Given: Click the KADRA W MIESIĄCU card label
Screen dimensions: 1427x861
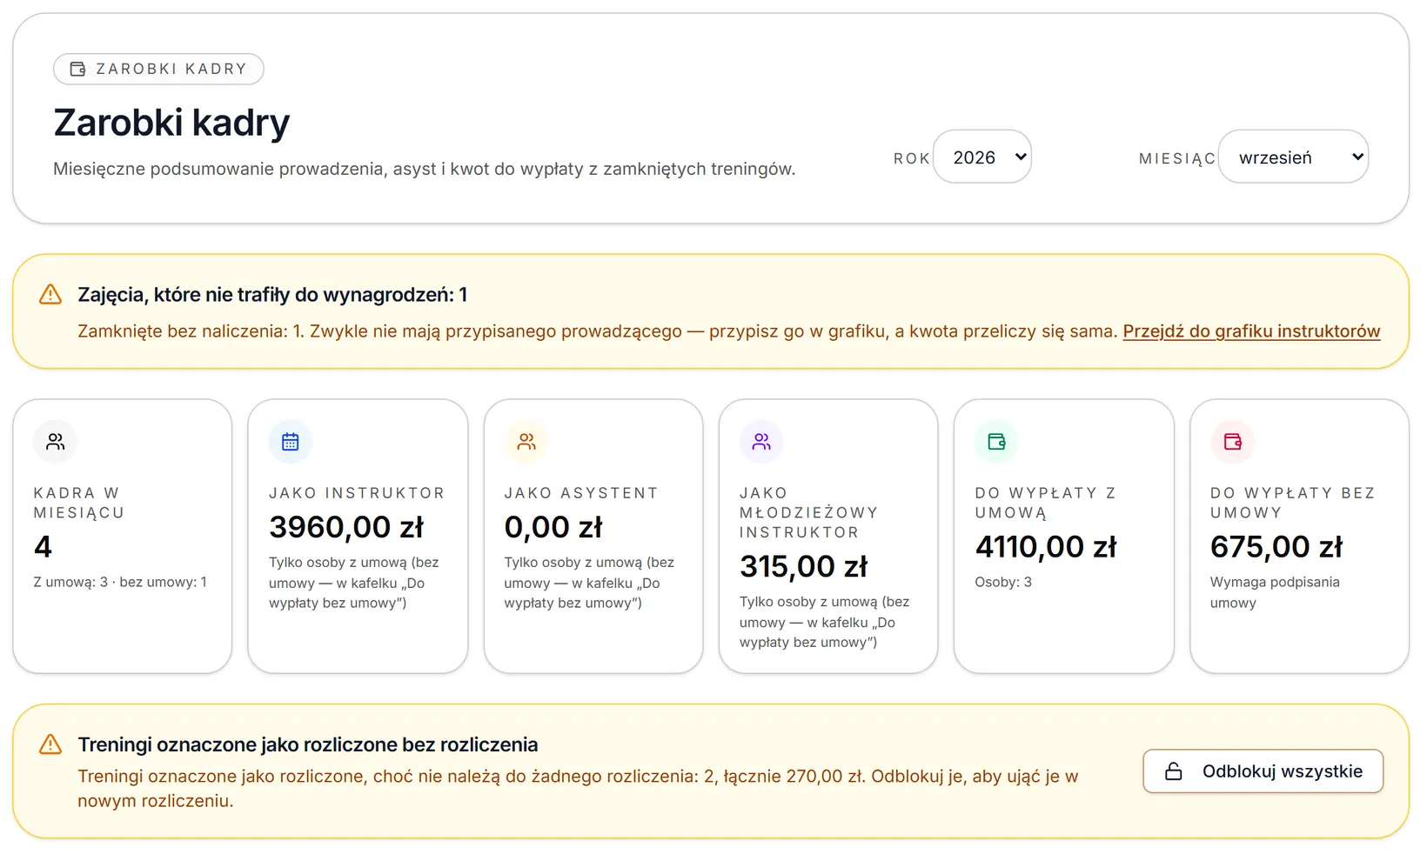Looking at the screenshot, I should [79, 503].
